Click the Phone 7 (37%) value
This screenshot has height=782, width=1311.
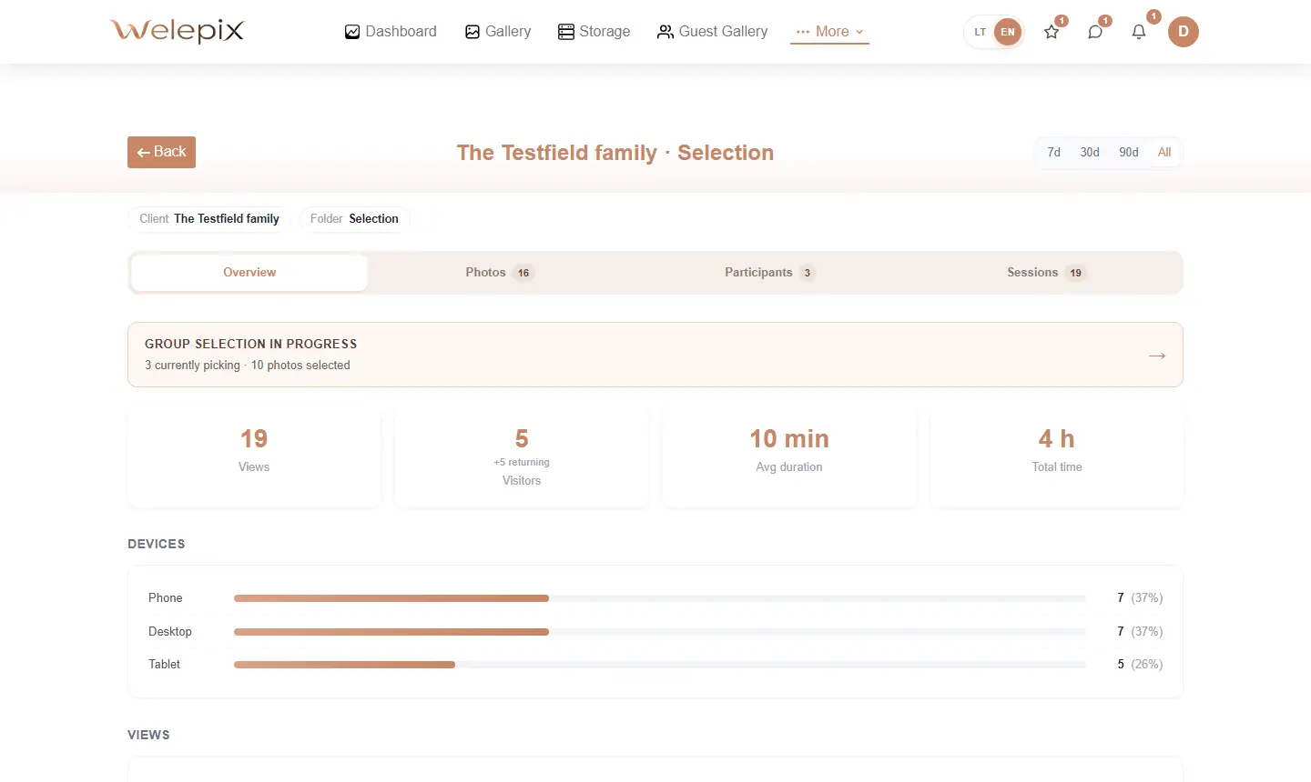tap(1140, 598)
